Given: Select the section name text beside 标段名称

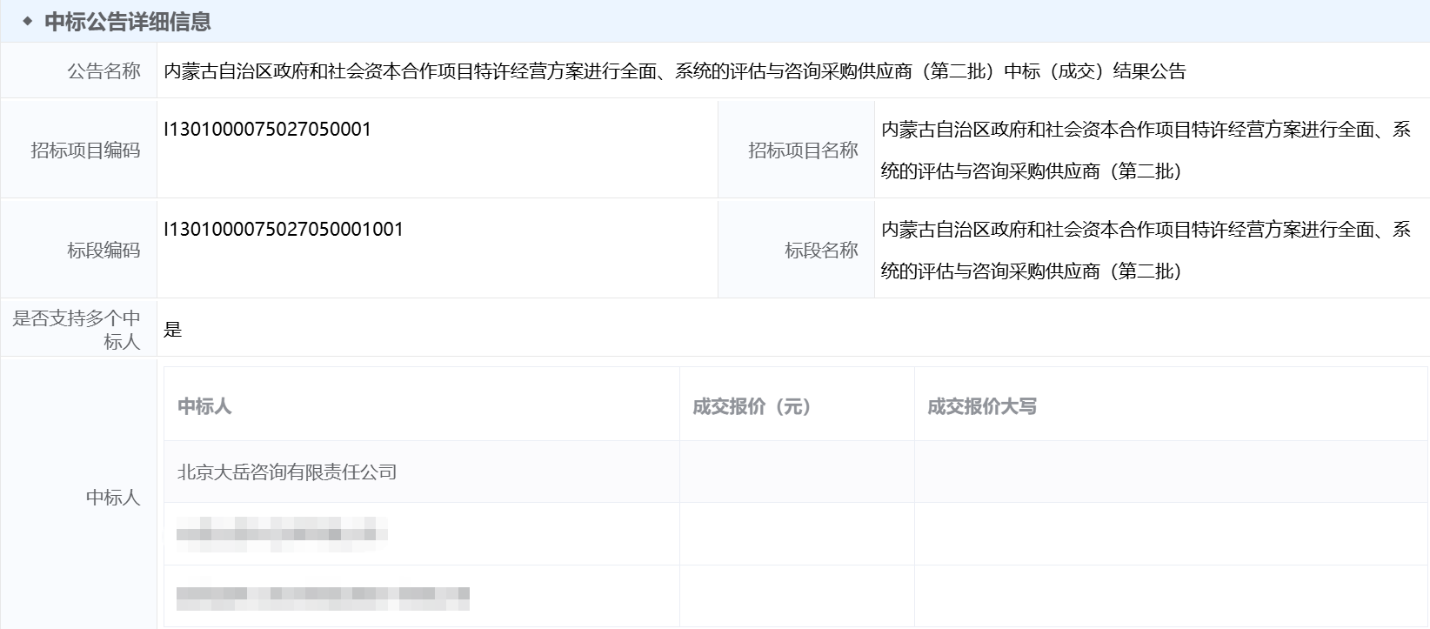Looking at the screenshot, I should [x=1145, y=250].
